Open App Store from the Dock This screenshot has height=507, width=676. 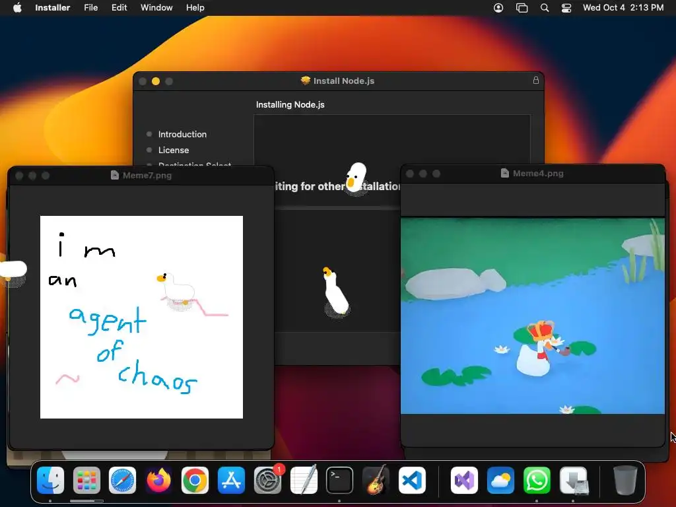(231, 480)
